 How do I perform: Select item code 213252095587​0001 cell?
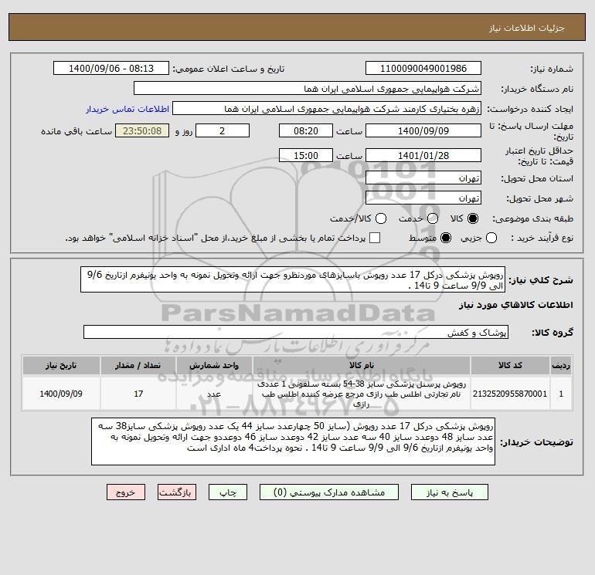coord(510,394)
